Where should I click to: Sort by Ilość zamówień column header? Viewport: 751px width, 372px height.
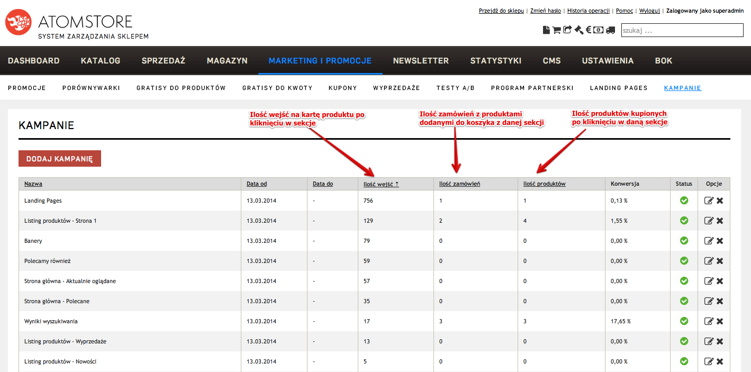click(x=459, y=184)
